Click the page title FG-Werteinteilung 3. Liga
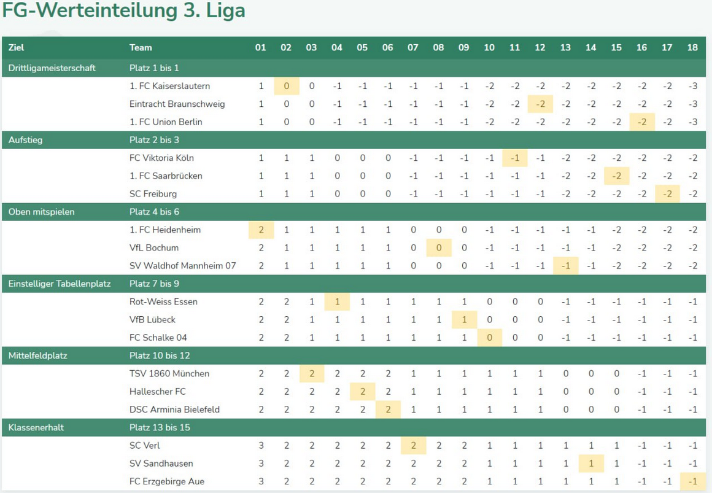The height and width of the screenshot is (493, 712). (123, 11)
